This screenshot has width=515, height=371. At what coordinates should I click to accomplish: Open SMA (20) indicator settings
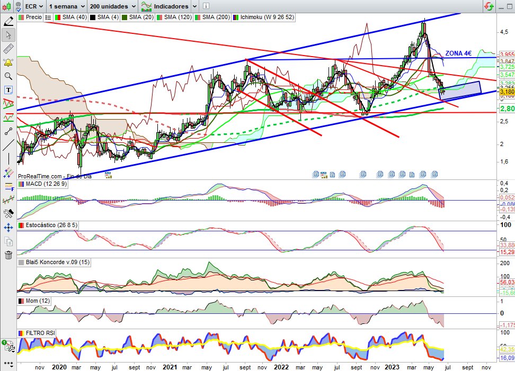click(x=141, y=17)
